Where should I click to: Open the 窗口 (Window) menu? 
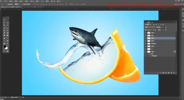tap(53, 1)
